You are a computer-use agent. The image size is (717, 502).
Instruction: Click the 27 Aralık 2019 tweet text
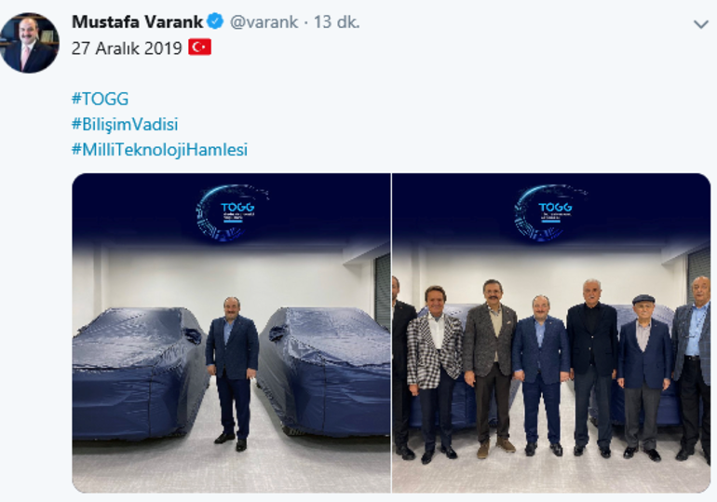(x=127, y=47)
